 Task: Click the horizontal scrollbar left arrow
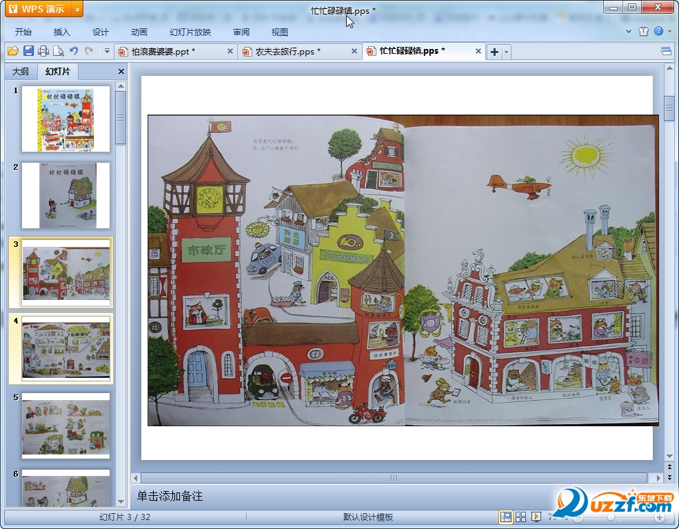click(136, 478)
